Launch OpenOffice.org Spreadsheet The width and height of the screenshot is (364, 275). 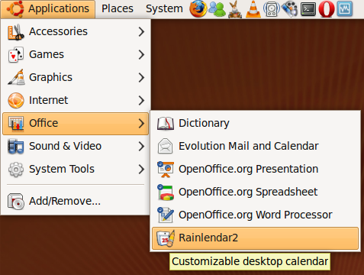pos(255,192)
